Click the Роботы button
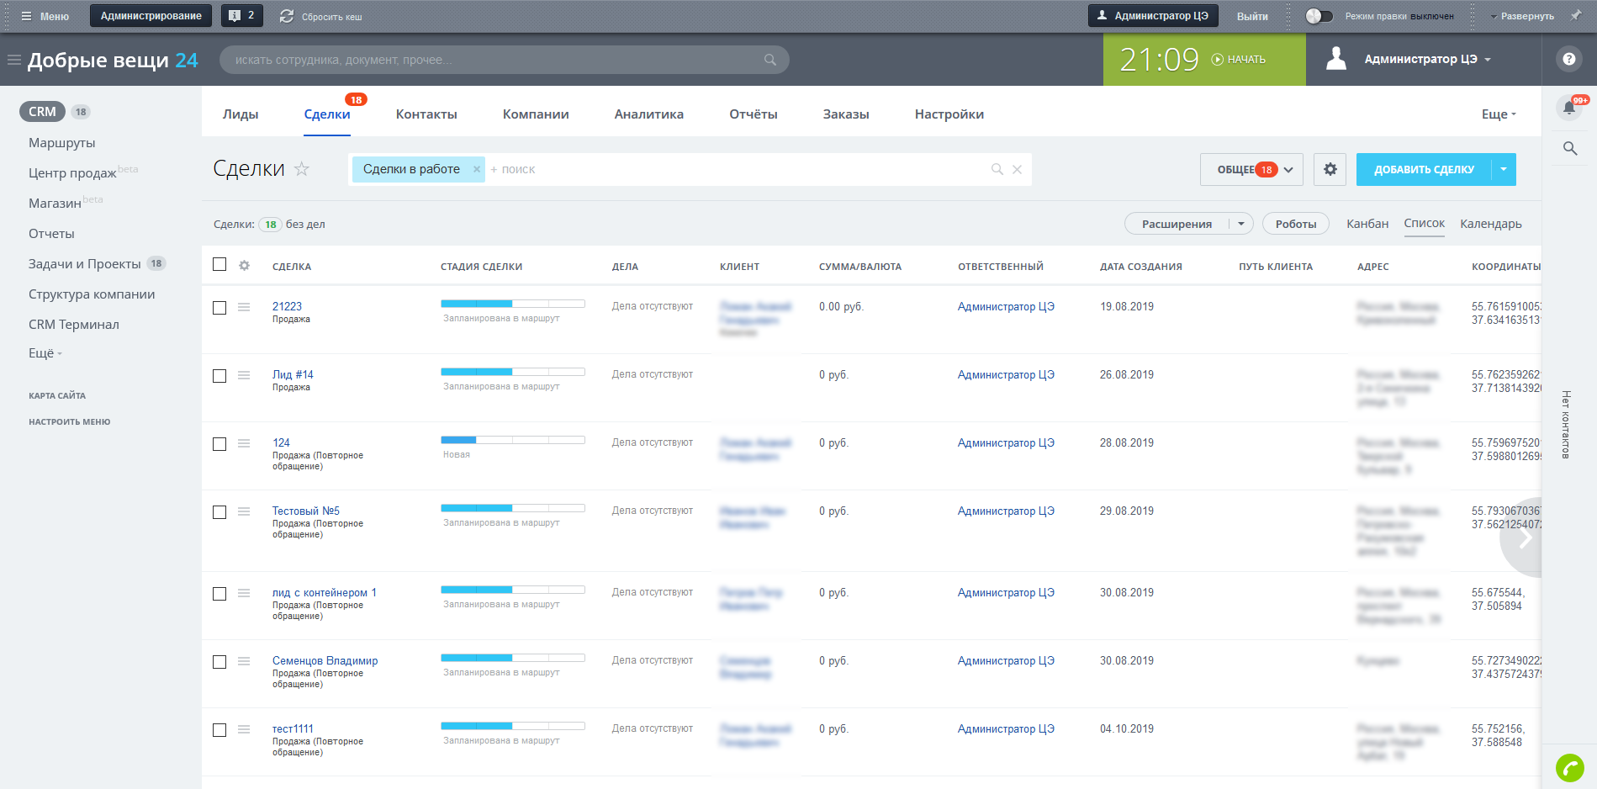The height and width of the screenshot is (789, 1597). (1295, 224)
